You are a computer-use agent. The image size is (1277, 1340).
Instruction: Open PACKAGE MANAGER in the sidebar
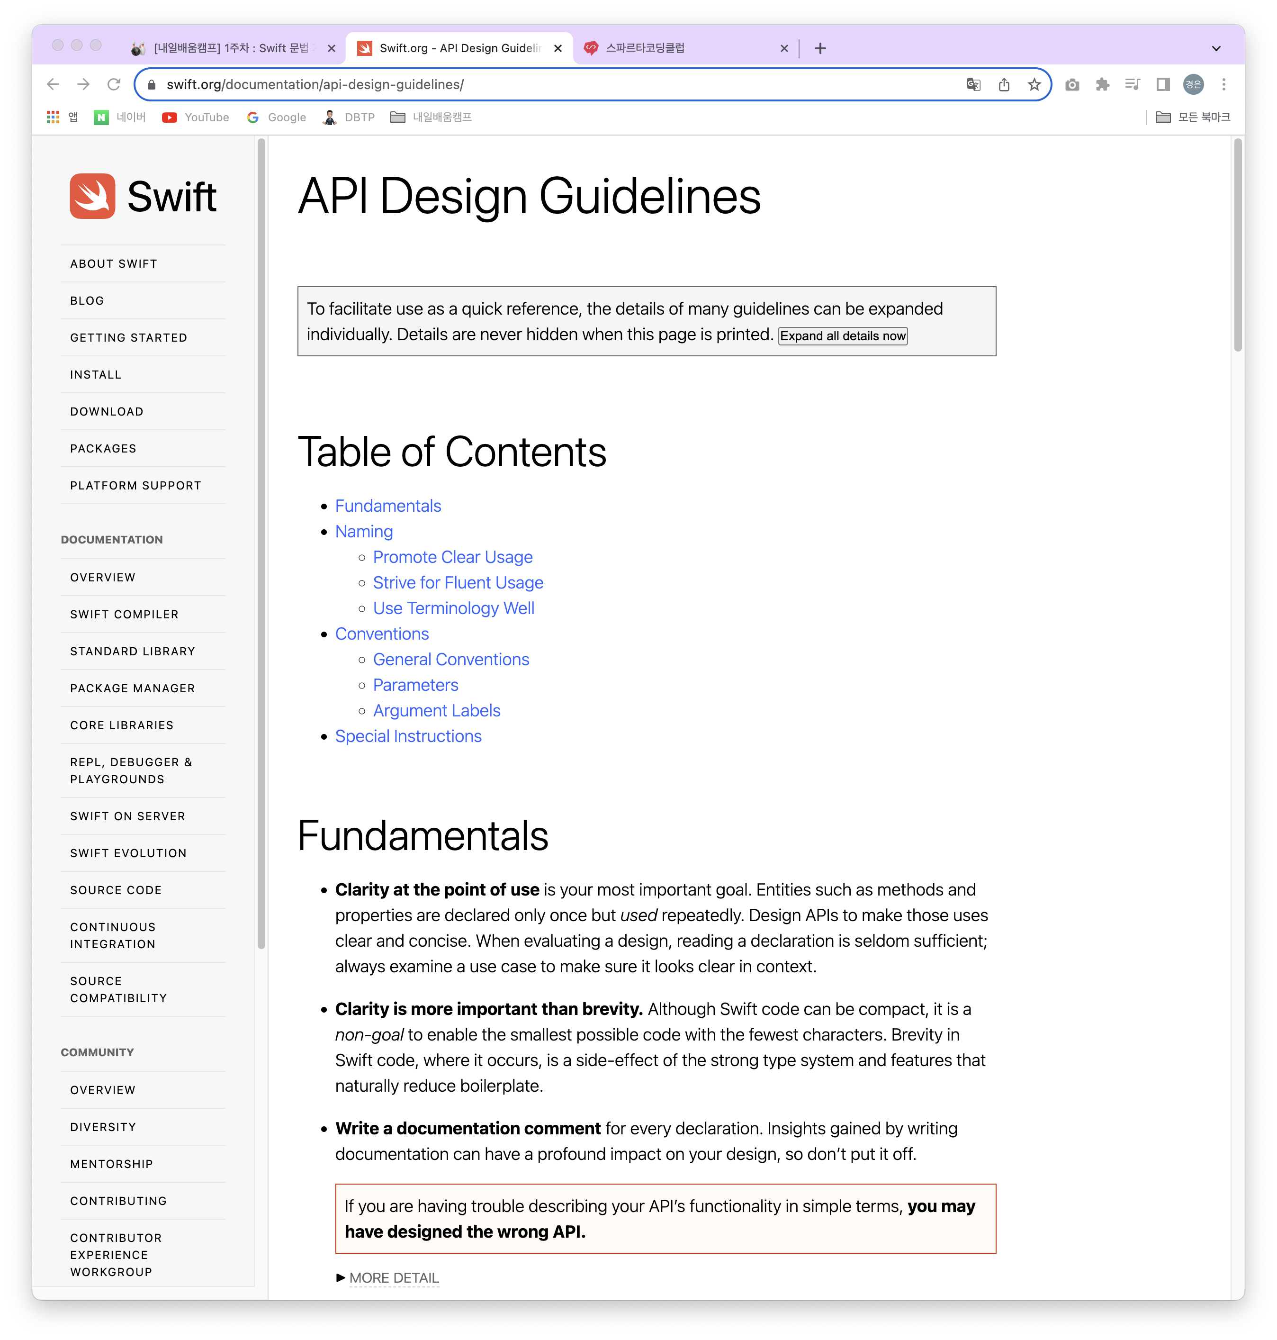(x=133, y=688)
